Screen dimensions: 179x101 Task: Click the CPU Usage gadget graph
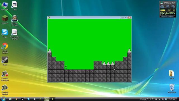pyautogui.click(x=168, y=13)
